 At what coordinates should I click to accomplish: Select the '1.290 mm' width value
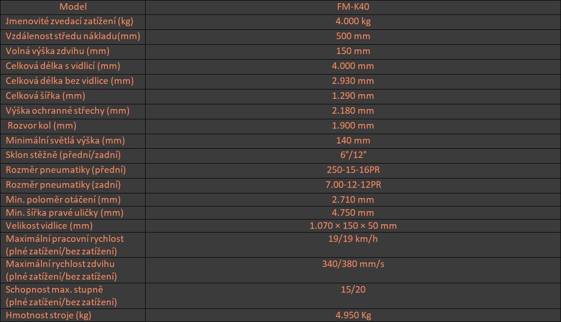353,96
